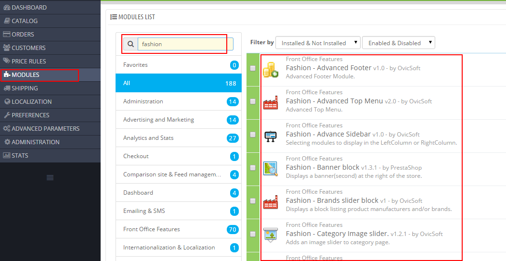This screenshot has width=506, height=261.
Task: Click the module search field containing fashion
Action: 185,44
